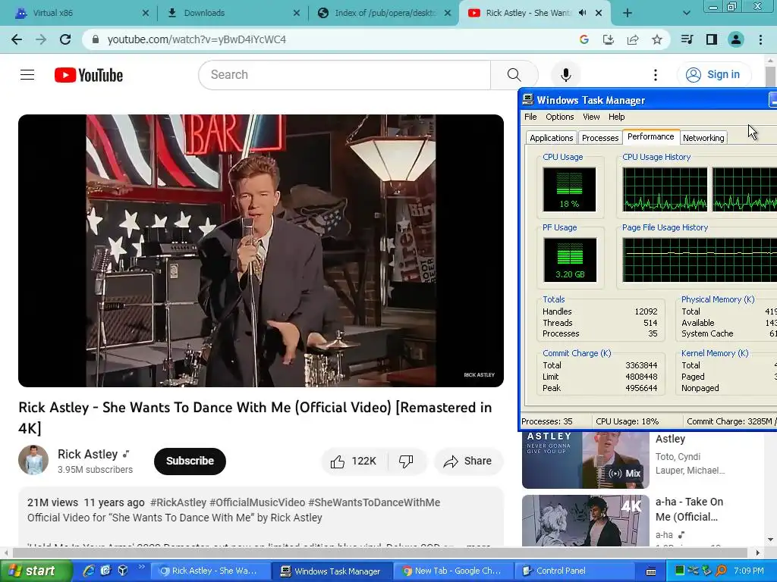The height and width of the screenshot is (582, 777).
Task: Switch to New Tab Google Chrome taskbar button
Action: [x=454, y=571]
